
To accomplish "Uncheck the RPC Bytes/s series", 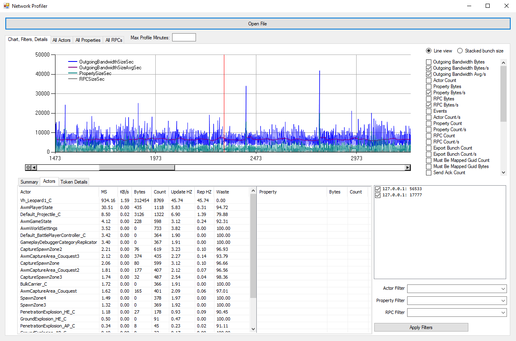I will [x=429, y=105].
